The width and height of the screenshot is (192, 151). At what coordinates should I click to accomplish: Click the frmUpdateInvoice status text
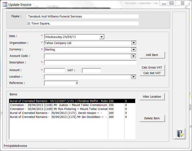pos(15,146)
